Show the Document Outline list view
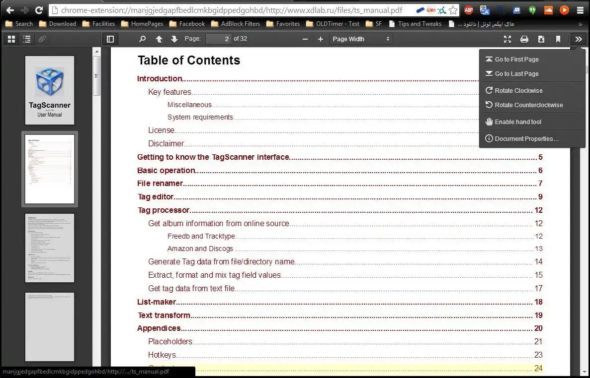590x378 pixels. (27, 39)
